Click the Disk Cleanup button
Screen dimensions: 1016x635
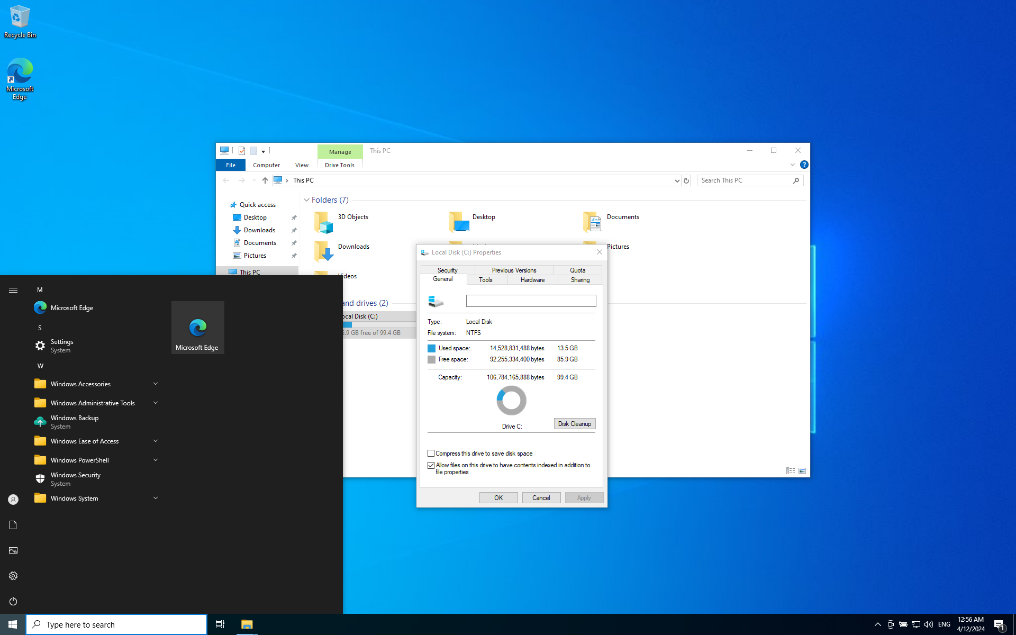[x=574, y=423]
